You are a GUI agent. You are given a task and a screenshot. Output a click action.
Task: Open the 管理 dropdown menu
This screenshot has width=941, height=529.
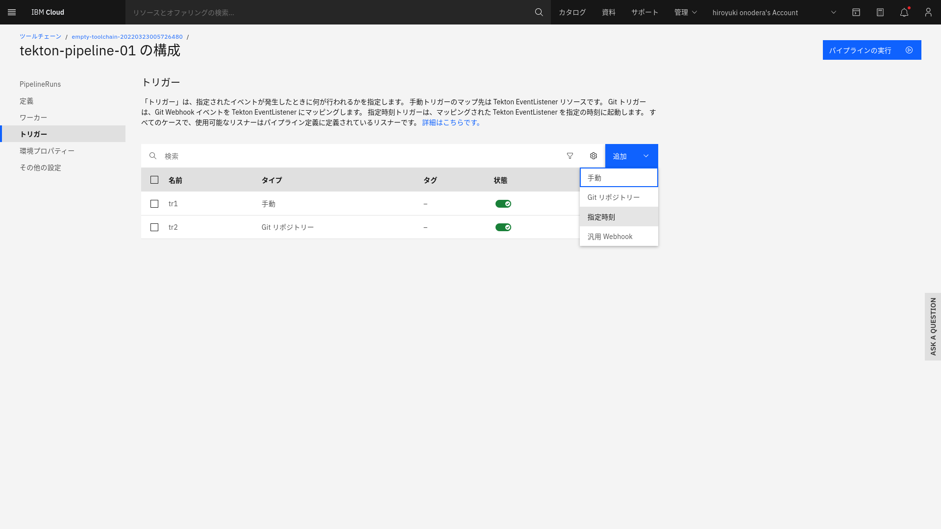685,12
